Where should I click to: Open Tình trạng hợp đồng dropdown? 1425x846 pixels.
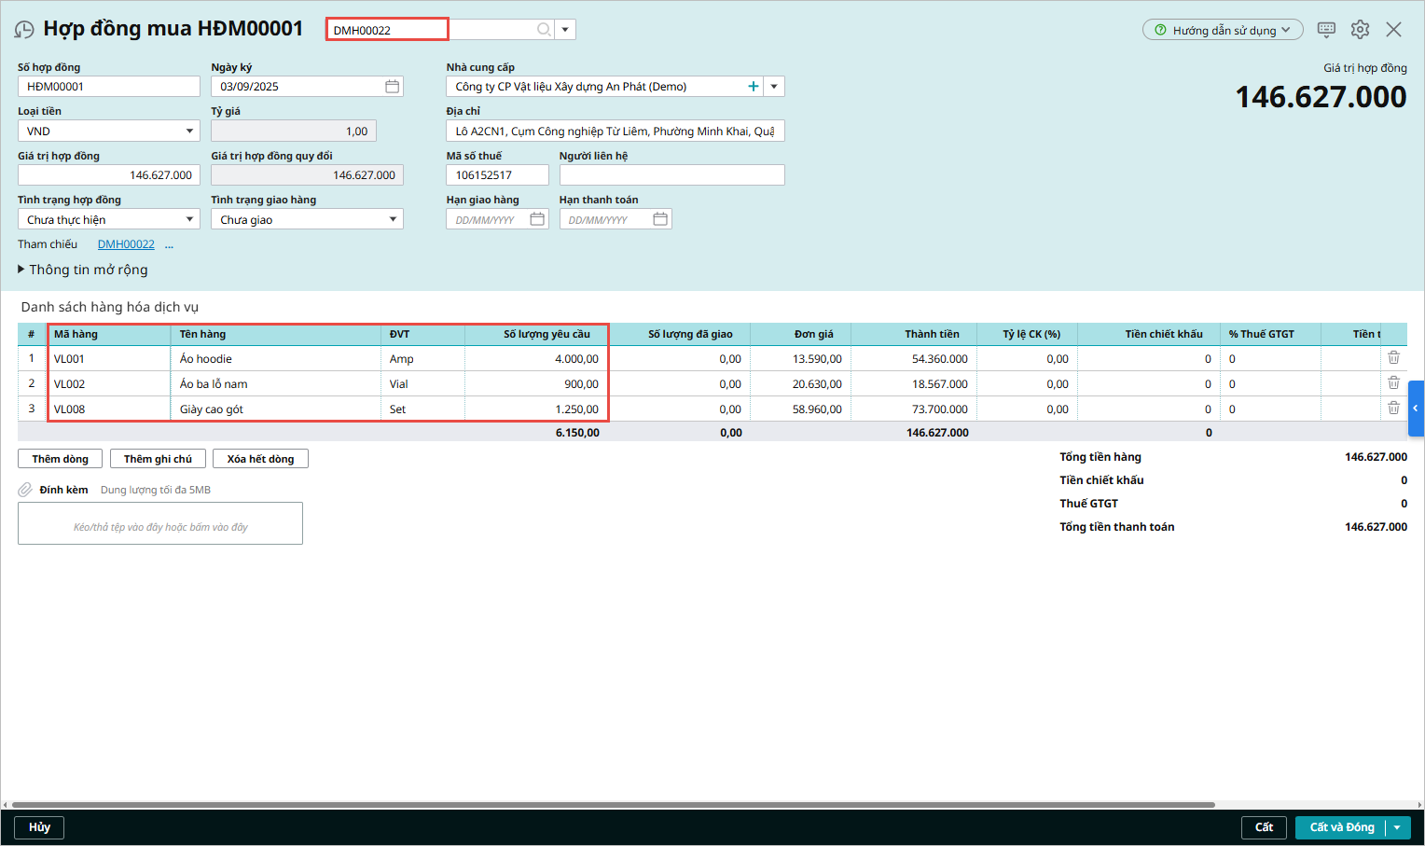click(x=189, y=219)
